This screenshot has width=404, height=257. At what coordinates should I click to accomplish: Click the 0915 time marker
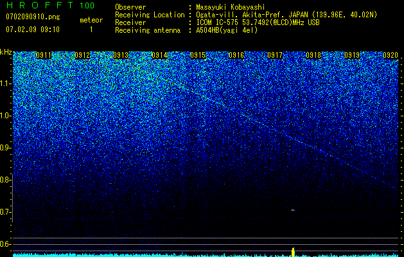(x=198, y=55)
